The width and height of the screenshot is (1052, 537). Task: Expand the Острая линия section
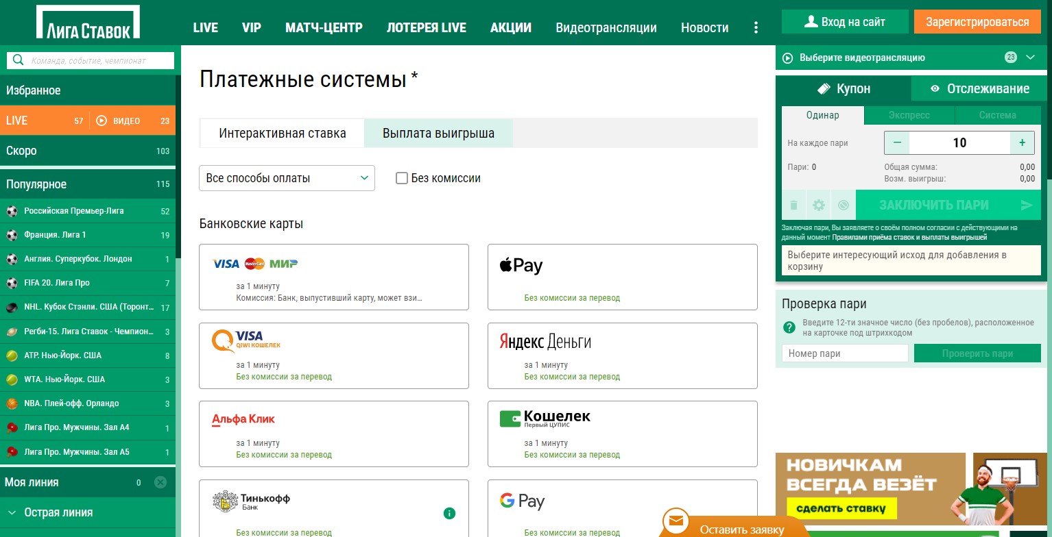88,512
